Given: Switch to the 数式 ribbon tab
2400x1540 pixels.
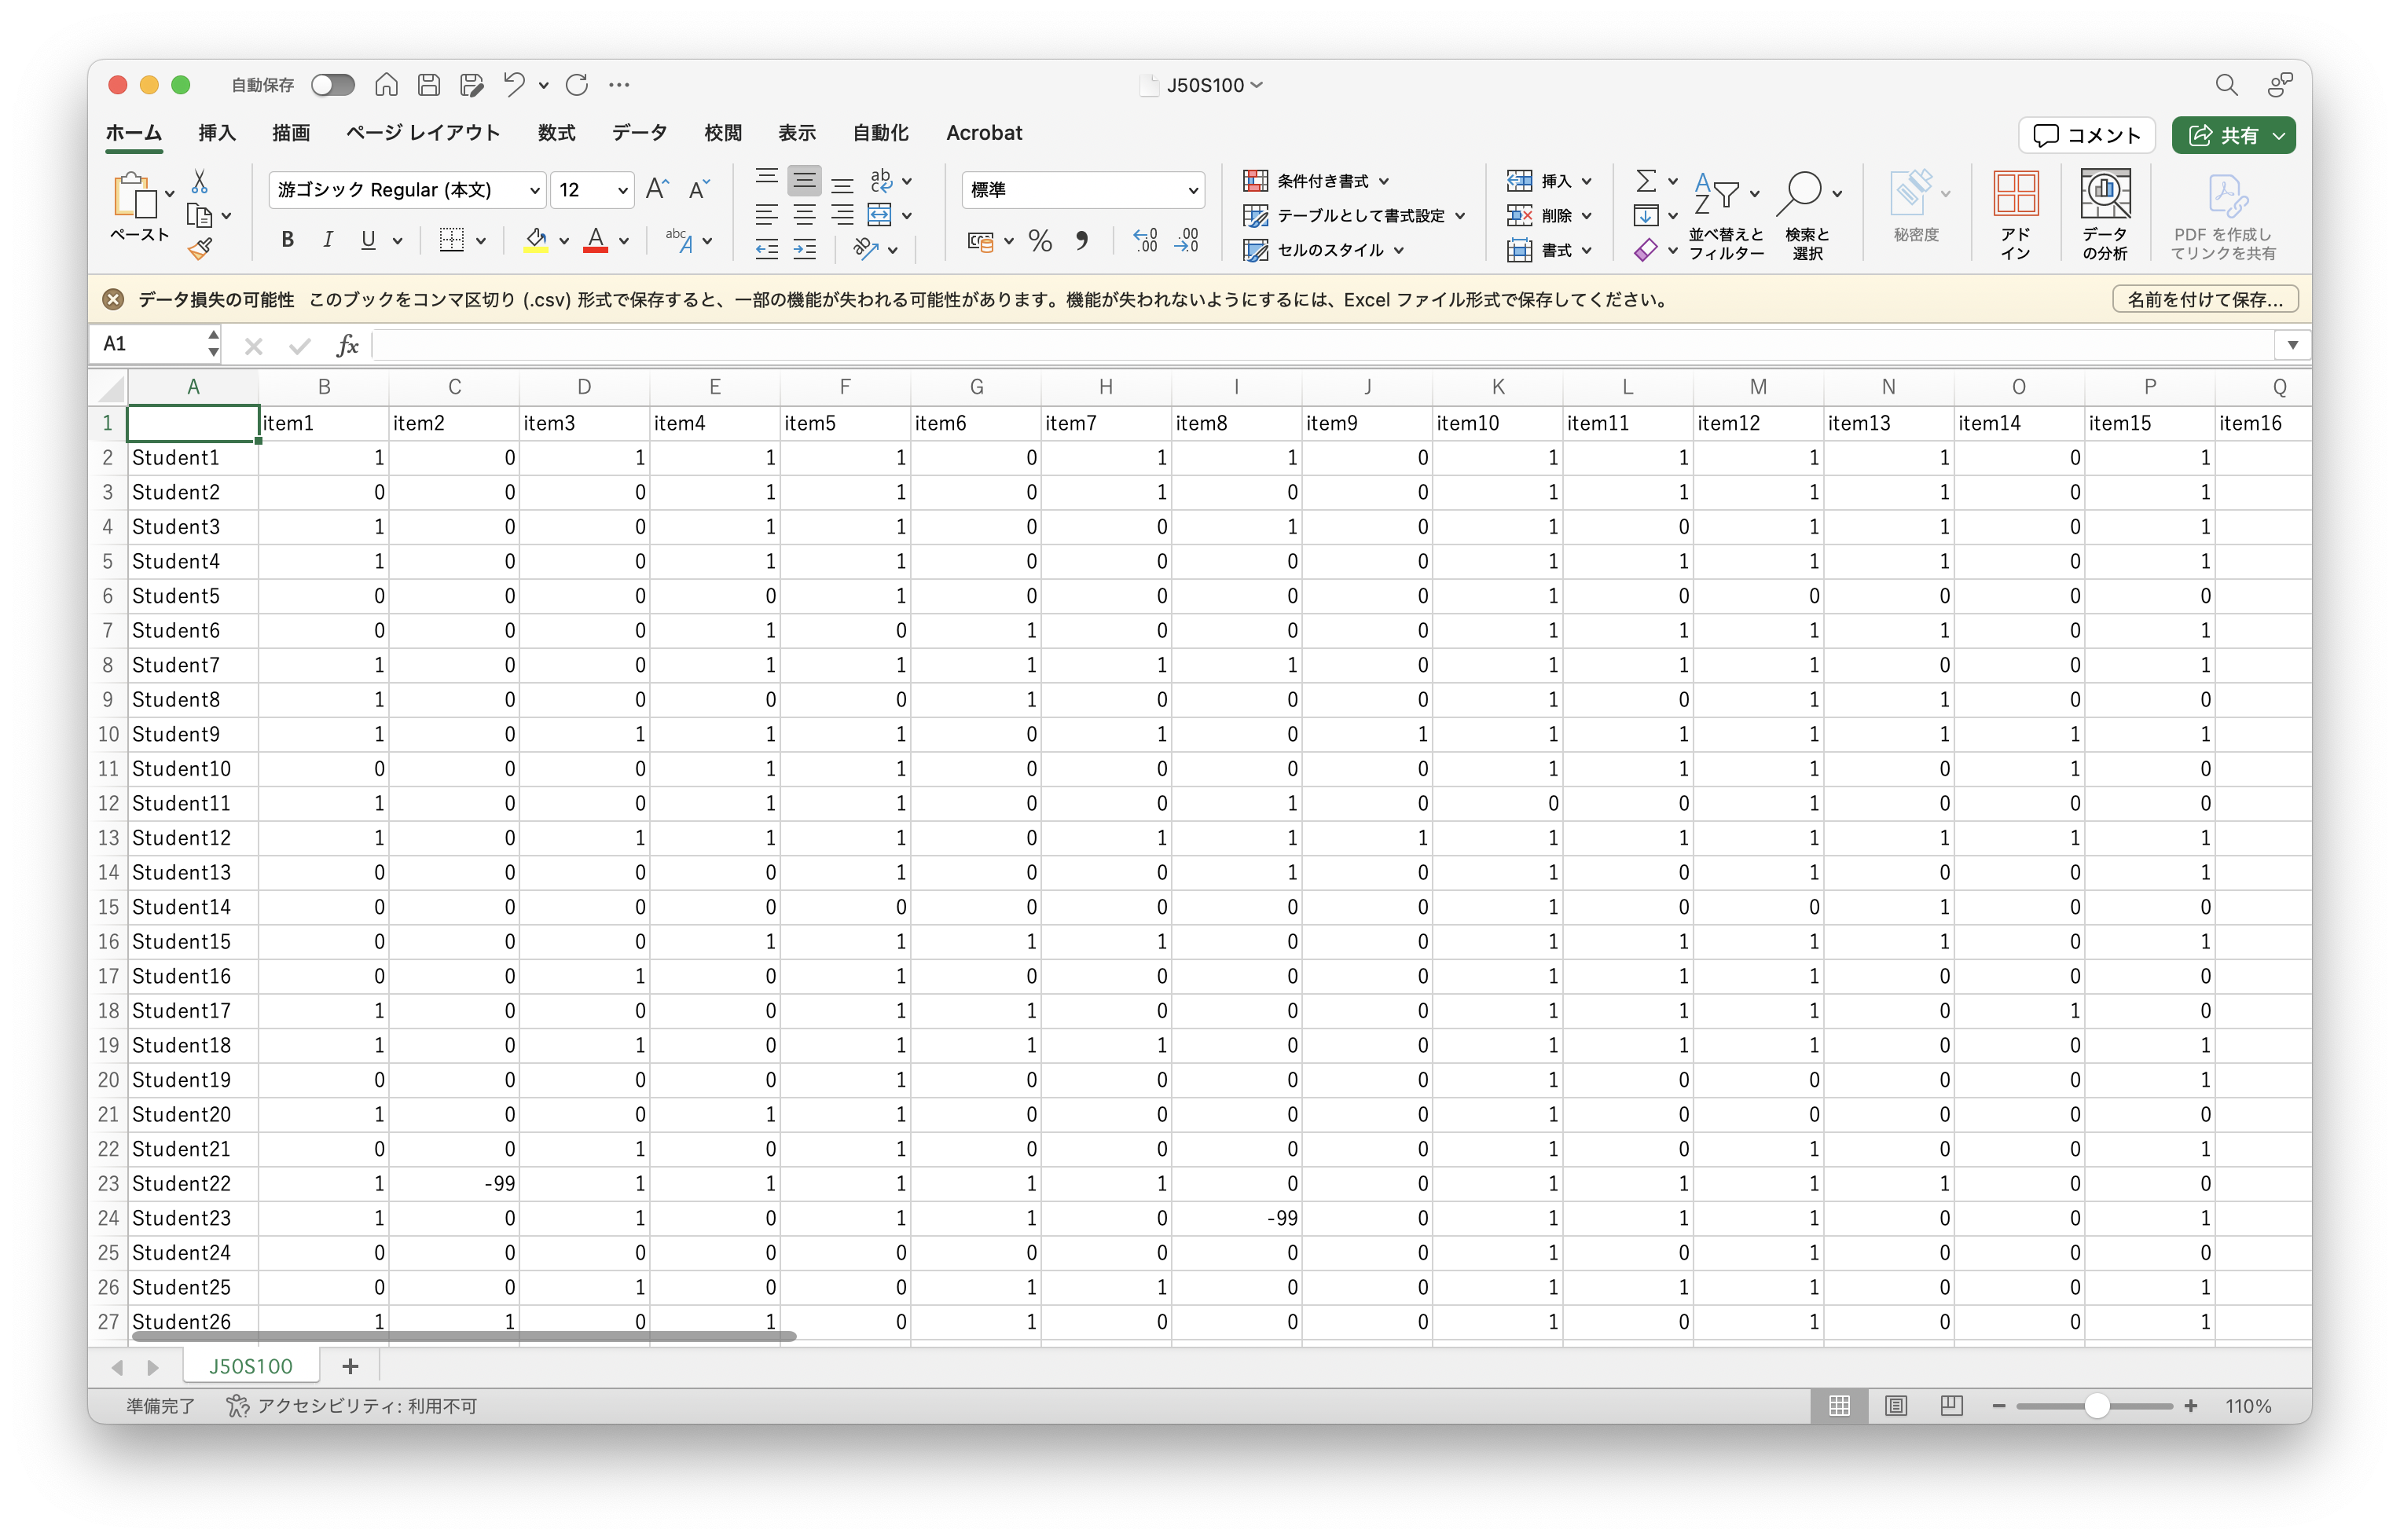Looking at the screenshot, I should pyautogui.click(x=556, y=133).
